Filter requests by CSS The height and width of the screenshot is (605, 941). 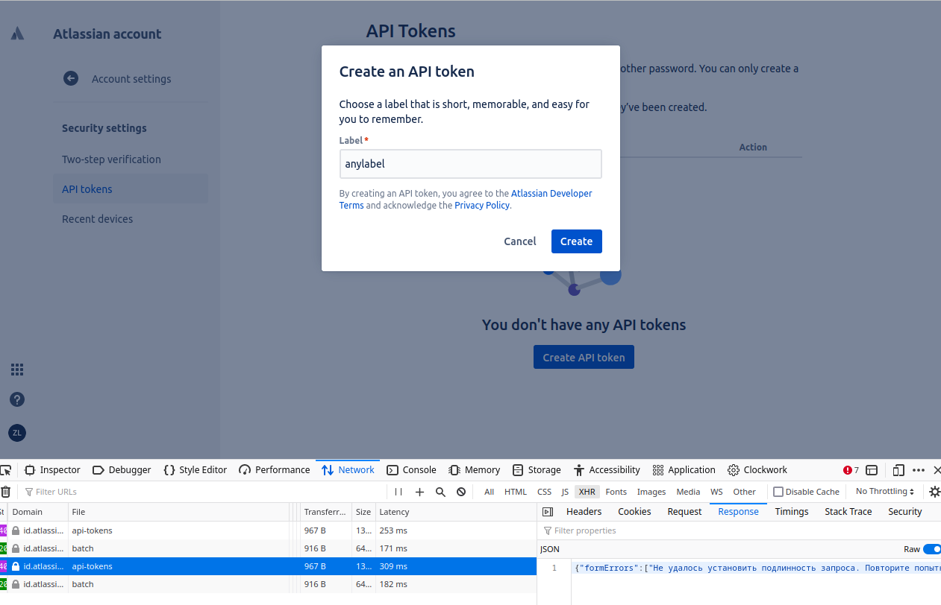[x=545, y=492]
